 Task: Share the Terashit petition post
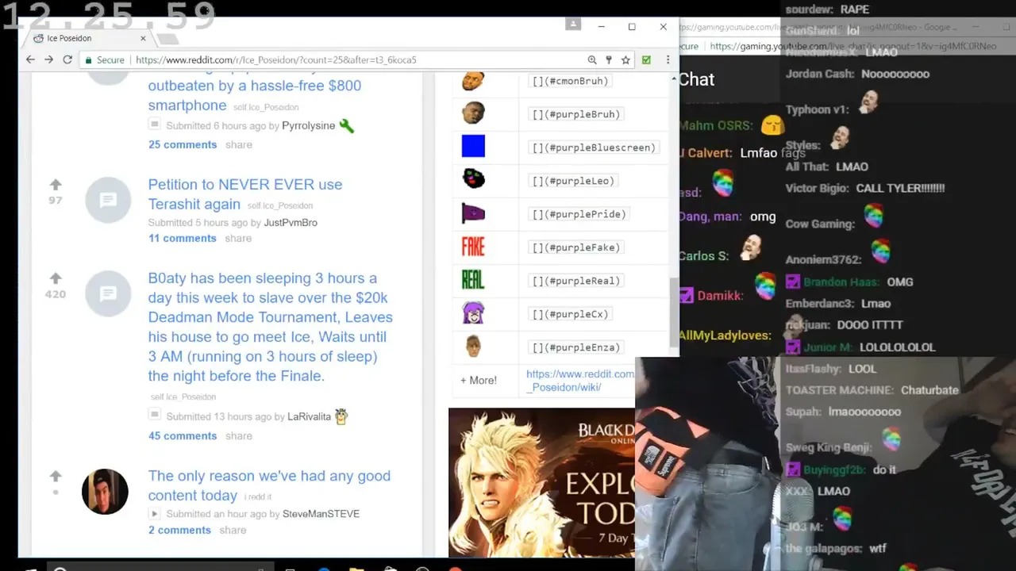pyautogui.click(x=237, y=238)
